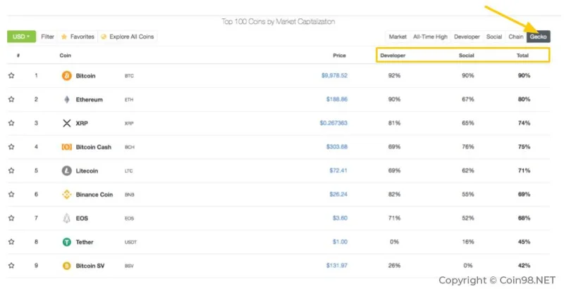The image size is (564, 289).
Task: Switch to the Developer tab
Action: click(x=467, y=37)
